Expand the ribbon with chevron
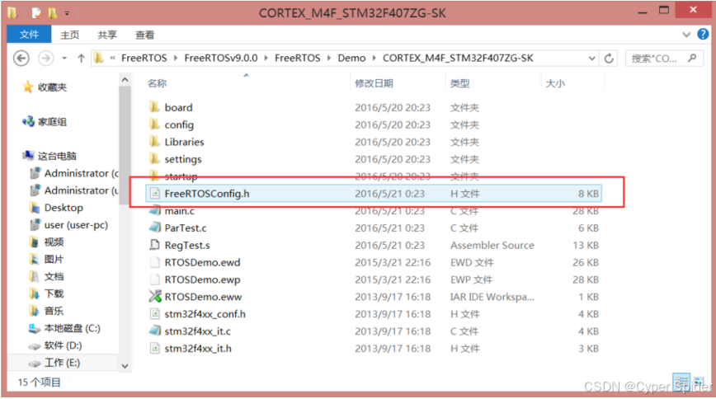The height and width of the screenshot is (399, 716). coord(685,35)
